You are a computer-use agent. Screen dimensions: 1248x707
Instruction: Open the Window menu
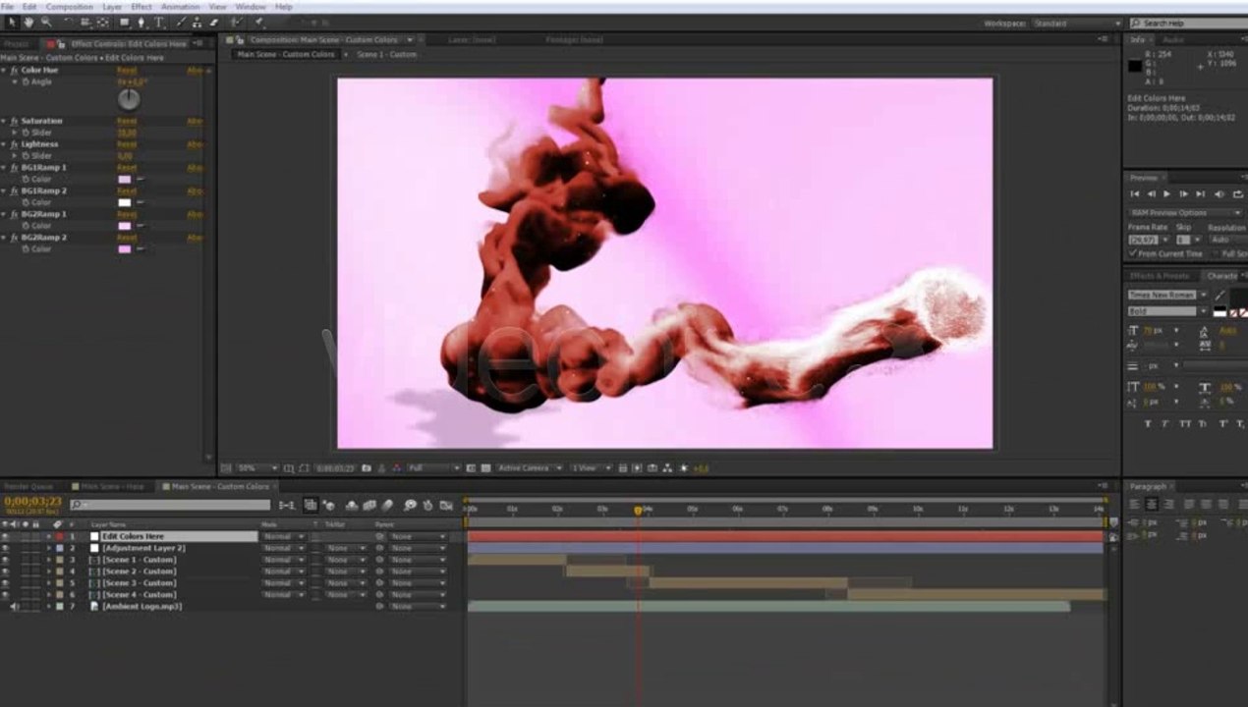click(x=251, y=7)
